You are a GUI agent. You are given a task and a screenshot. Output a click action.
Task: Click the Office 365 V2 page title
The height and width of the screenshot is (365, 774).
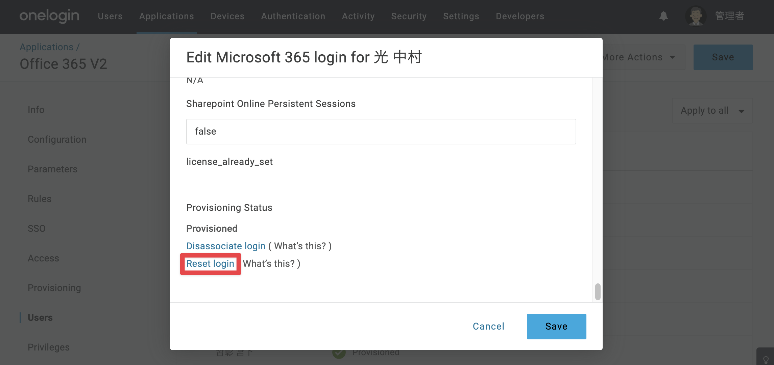64,64
